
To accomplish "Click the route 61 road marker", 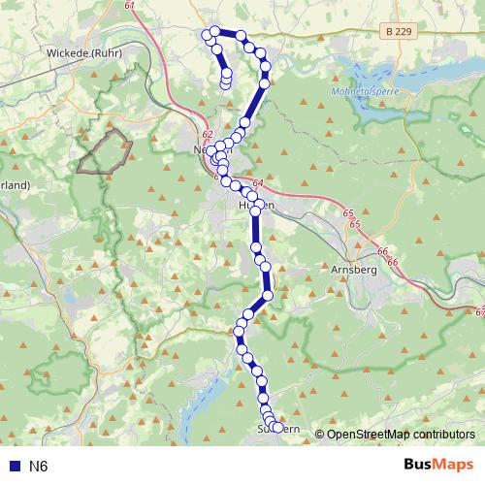I will pyautogui.click(x=129, y=5).
